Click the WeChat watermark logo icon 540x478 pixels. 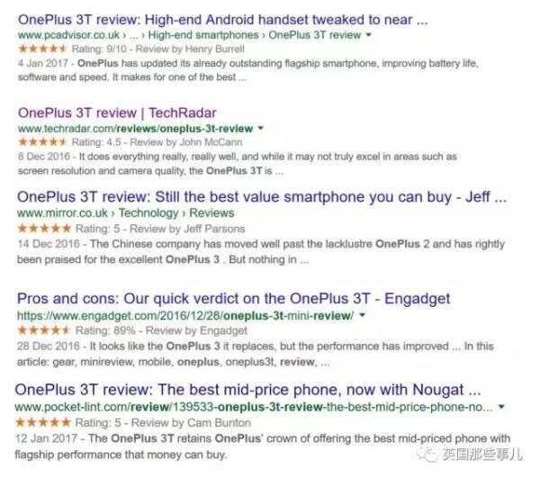(428, 455)
